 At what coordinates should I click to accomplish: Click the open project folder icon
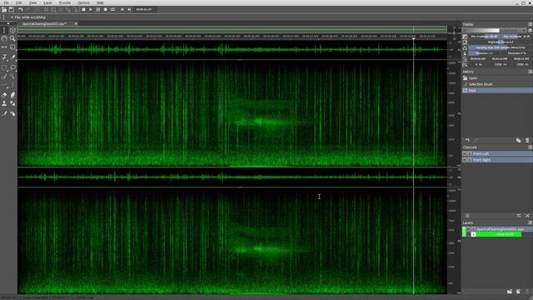pos(4,9)
